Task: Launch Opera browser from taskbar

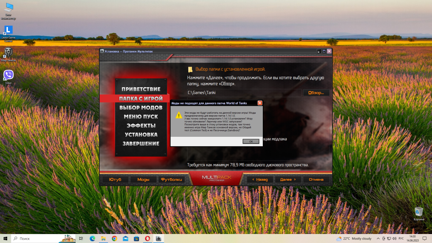Action: coord(148,238)
